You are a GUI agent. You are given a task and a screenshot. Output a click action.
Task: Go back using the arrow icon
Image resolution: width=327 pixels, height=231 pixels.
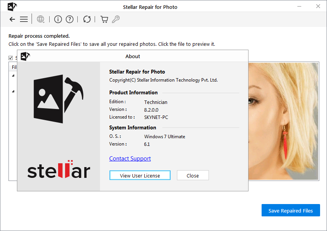pyautogui.click(x=12, y=19)
